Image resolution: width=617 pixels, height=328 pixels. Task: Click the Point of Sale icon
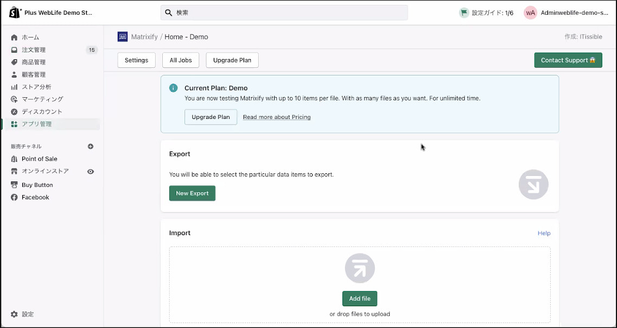point(14,159)
